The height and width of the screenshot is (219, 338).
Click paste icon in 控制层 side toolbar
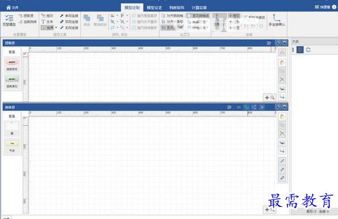[x=282, y=63]
